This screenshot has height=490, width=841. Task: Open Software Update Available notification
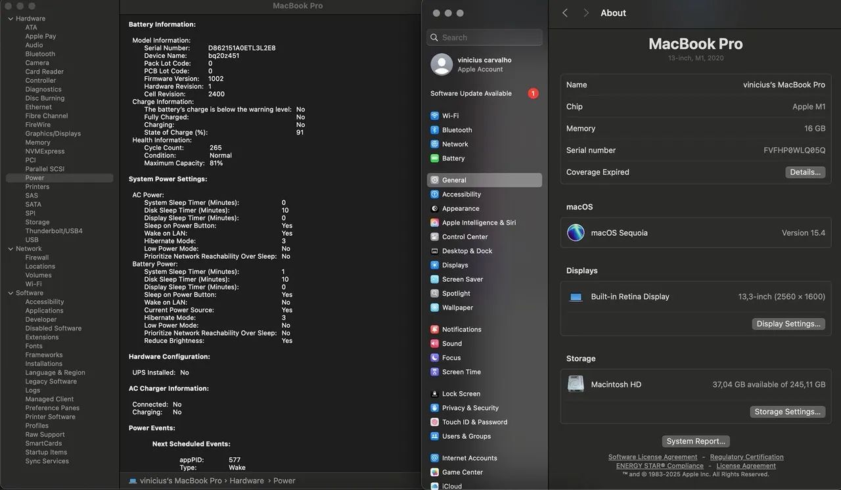tap(484, 93)
